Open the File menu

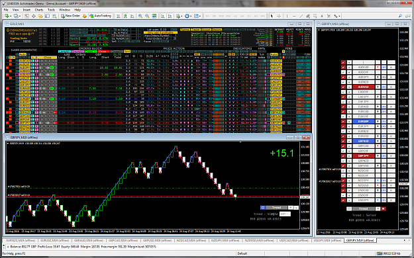pos(6,10)
